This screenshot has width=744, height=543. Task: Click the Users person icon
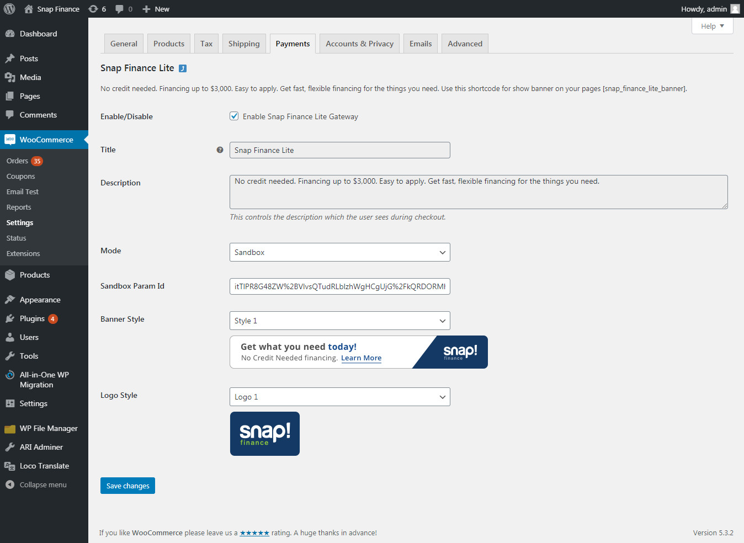10,337
